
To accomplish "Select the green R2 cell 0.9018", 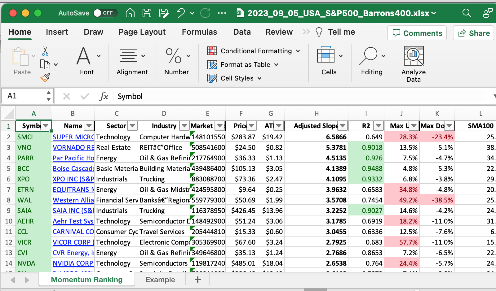I will (x=366, y=148).
